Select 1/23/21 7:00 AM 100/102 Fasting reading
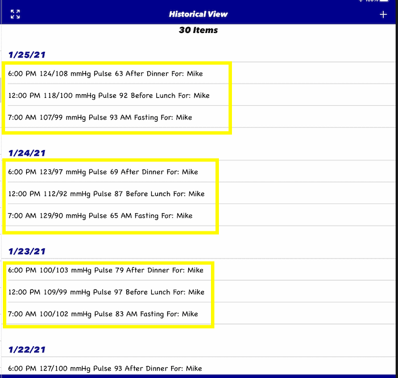Viewport: 398px width, 378px height. 103,314
